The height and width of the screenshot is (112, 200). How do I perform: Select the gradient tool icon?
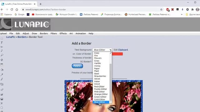(2, 65)
